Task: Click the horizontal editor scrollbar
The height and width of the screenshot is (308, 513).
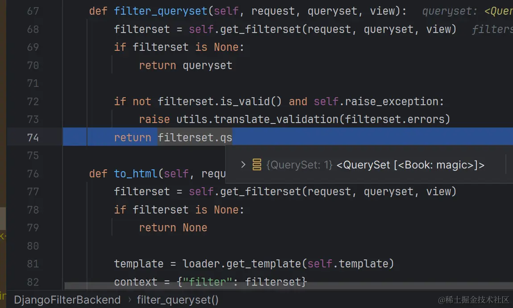Action: click(289, 286)
